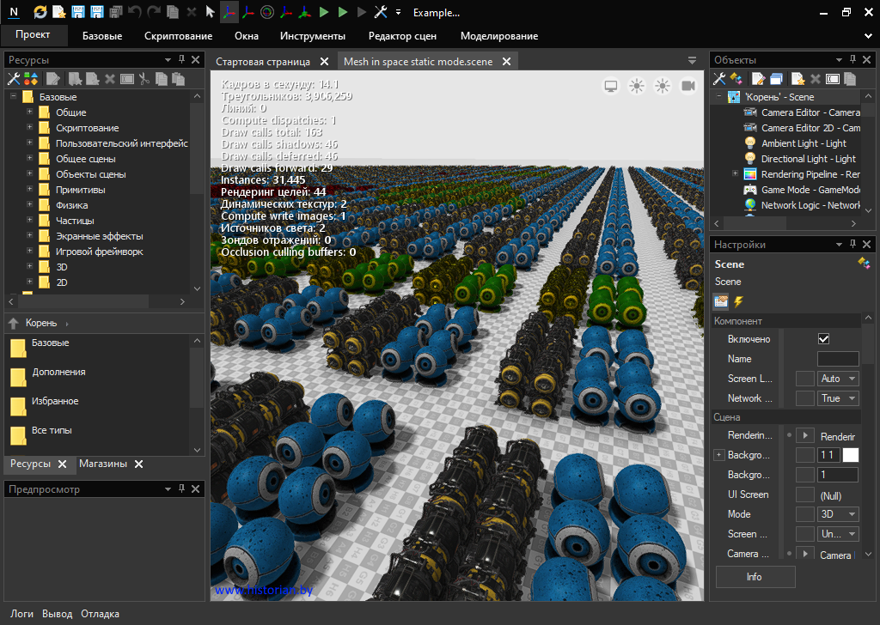The height and width of the screenshot is (625, 880).
Task: Select the arrow pointer selection tool
Action: click(210, 12)
